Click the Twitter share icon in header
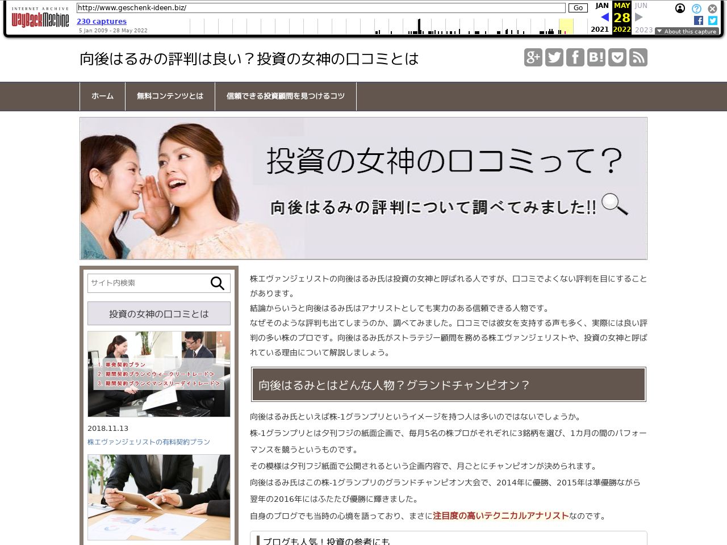Viewport: 727px width, 545px height. pyautogui.click(x=554, y=57)
